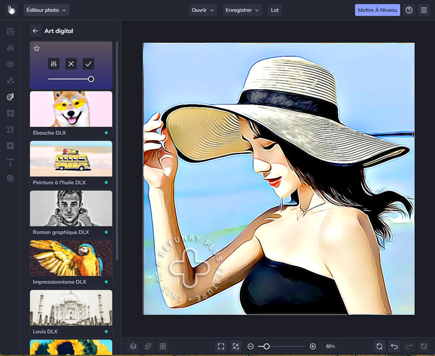Expand the Enregistrer dropdown
This screenshot has width=435, height=356.
(242, 10)
